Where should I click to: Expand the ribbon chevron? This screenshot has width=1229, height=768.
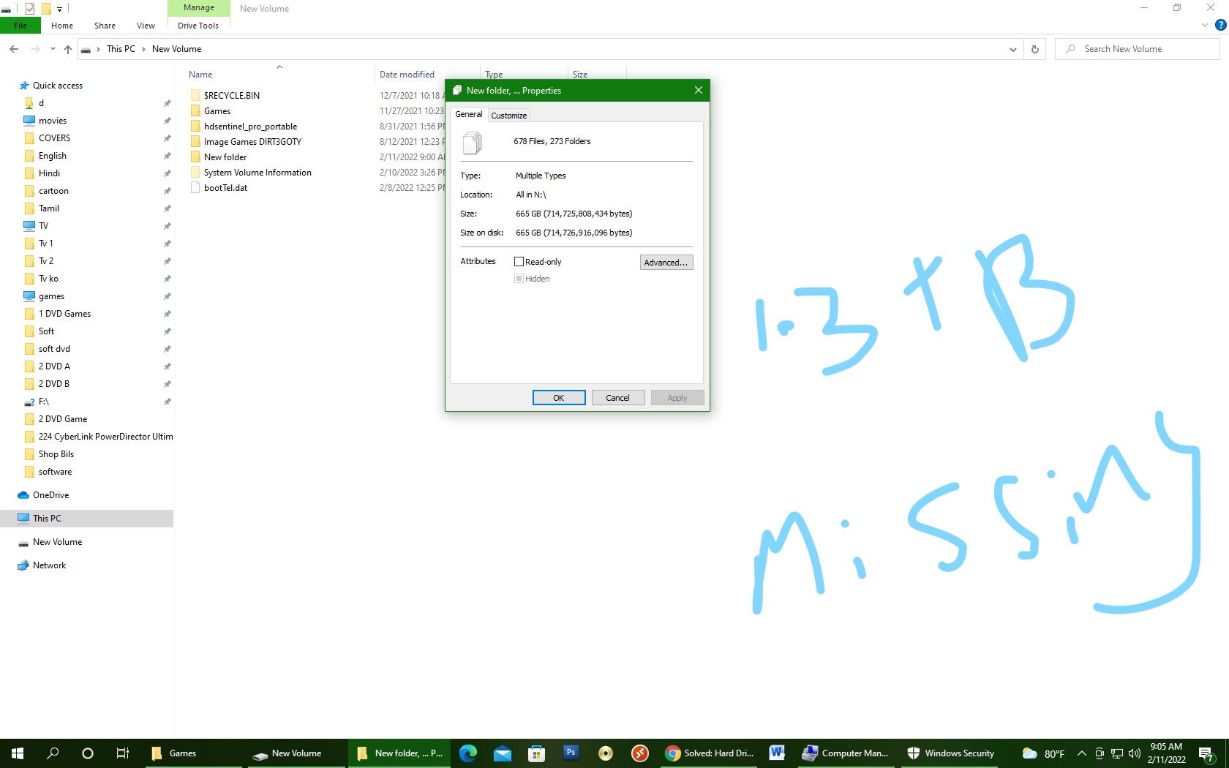coord(1205,25)
